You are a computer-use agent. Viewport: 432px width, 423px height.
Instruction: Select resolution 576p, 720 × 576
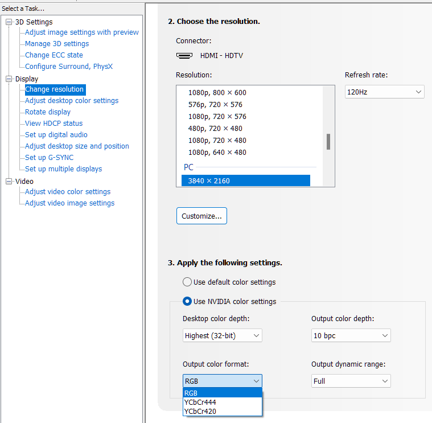(215, 105)
